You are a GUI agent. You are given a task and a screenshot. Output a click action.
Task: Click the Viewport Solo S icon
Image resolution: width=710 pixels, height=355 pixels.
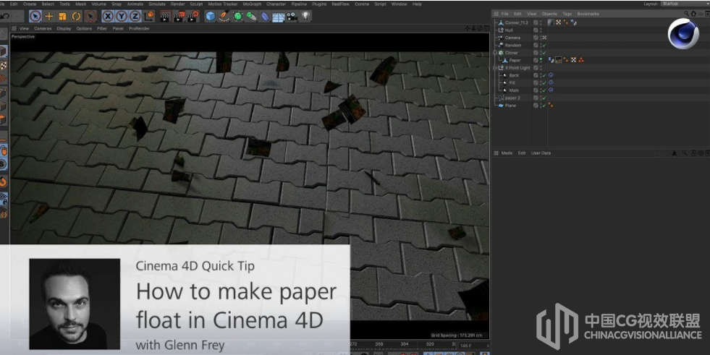pos(3,164)
